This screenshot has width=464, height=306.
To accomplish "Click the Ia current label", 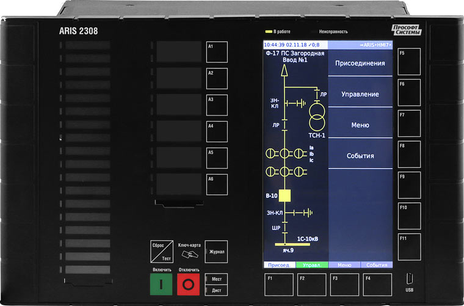I will 311,148.
